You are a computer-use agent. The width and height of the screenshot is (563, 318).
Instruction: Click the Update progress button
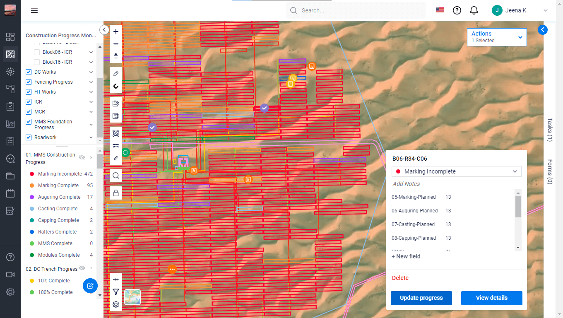pos(421,298)
